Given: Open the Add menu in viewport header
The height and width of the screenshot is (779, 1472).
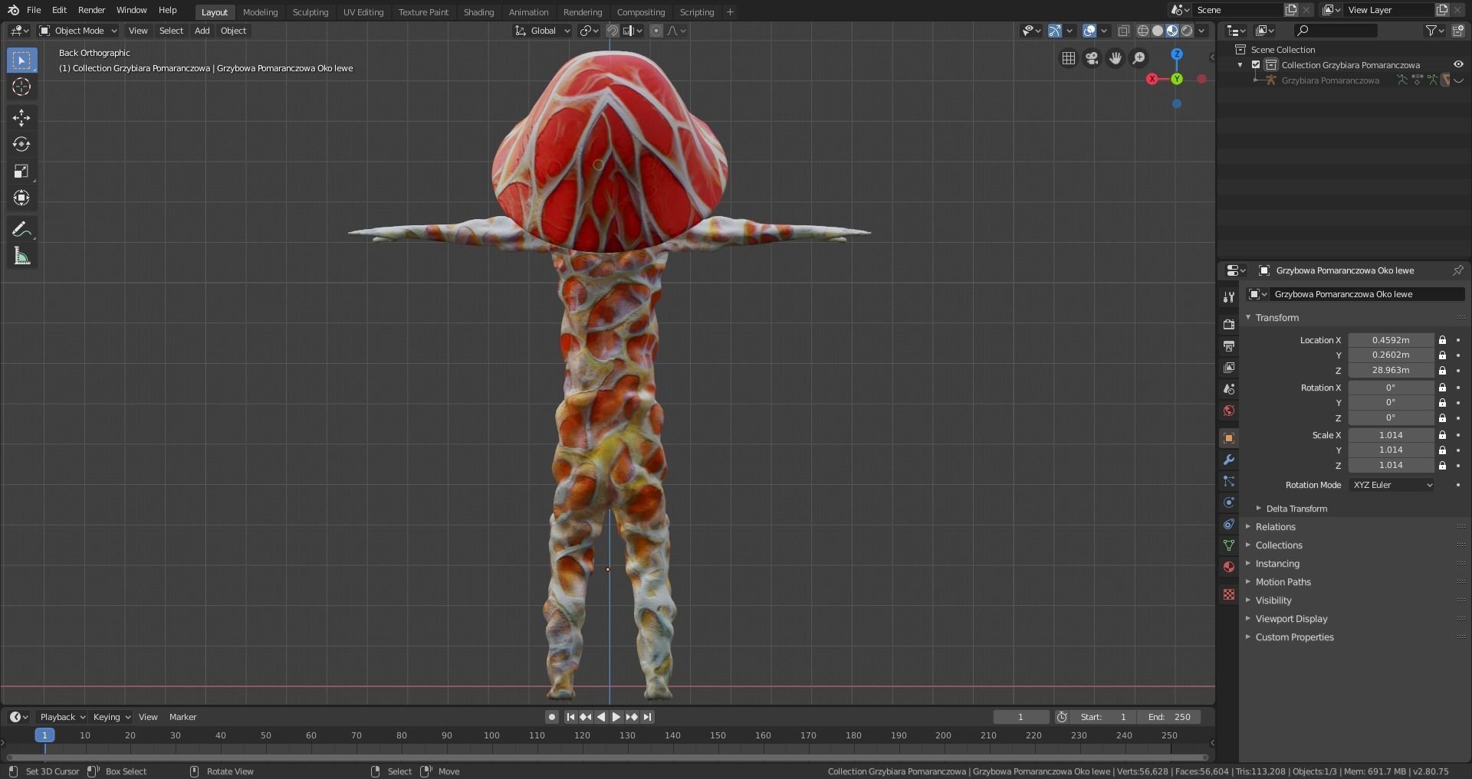Looking at the screenshot, I should [202, 31].
